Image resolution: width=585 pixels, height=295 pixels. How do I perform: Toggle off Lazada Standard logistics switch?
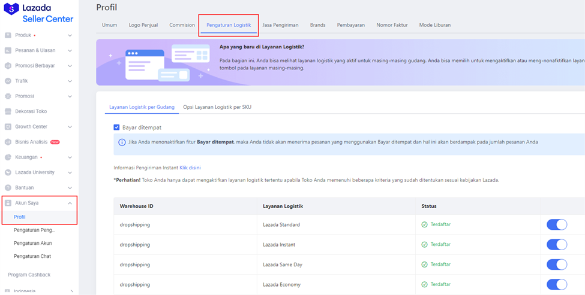point(557,225)
